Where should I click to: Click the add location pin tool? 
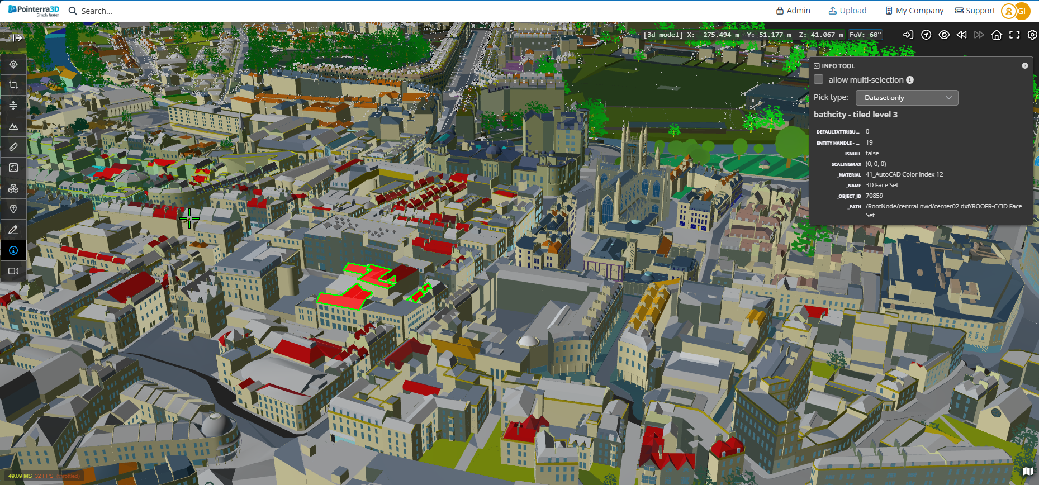point(13,209)
